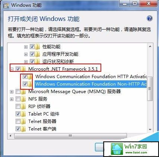The width and height of the screenshot is (159, 157).
Task: Click the NFS 服务 folder icon
Action: [23, 99]
